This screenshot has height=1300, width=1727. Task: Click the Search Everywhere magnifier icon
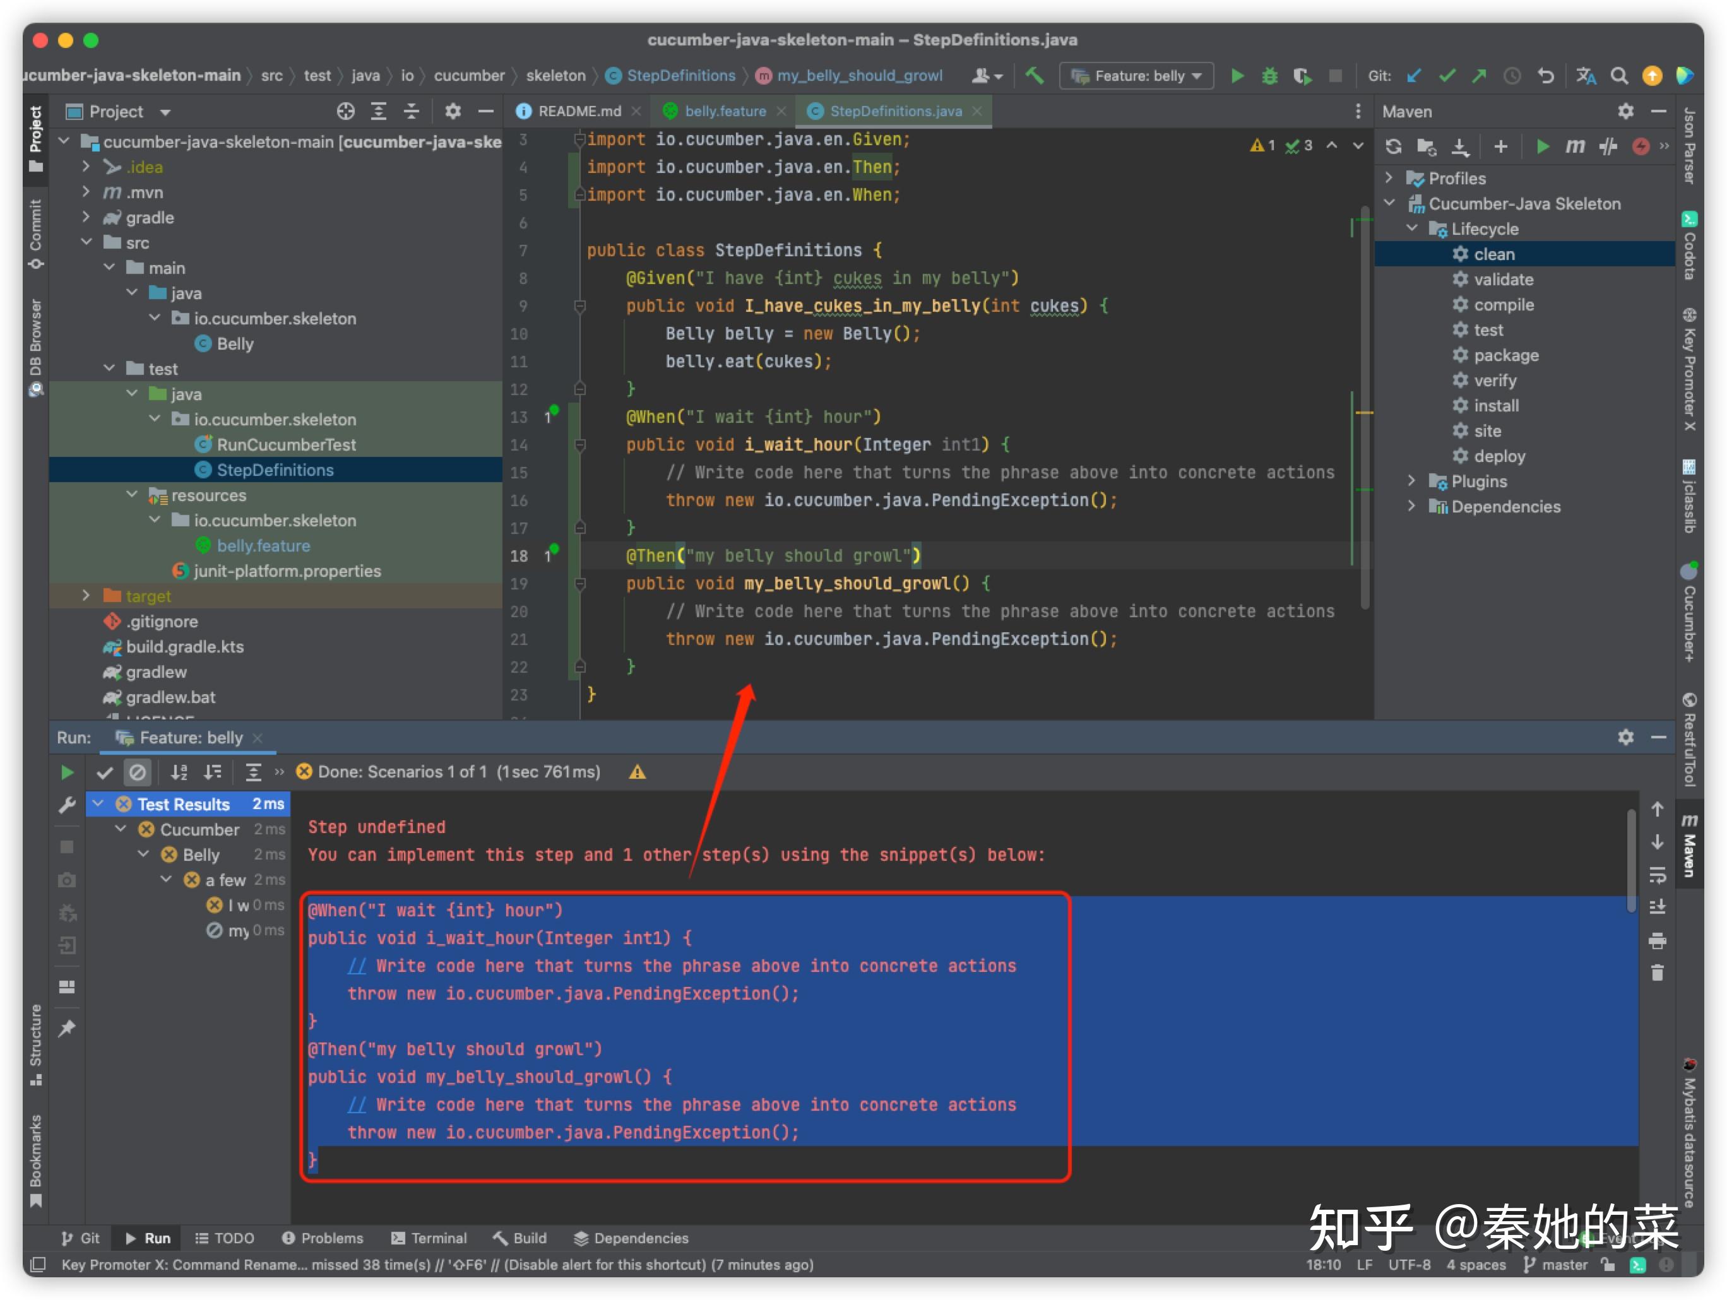[x=1619, y=76]
